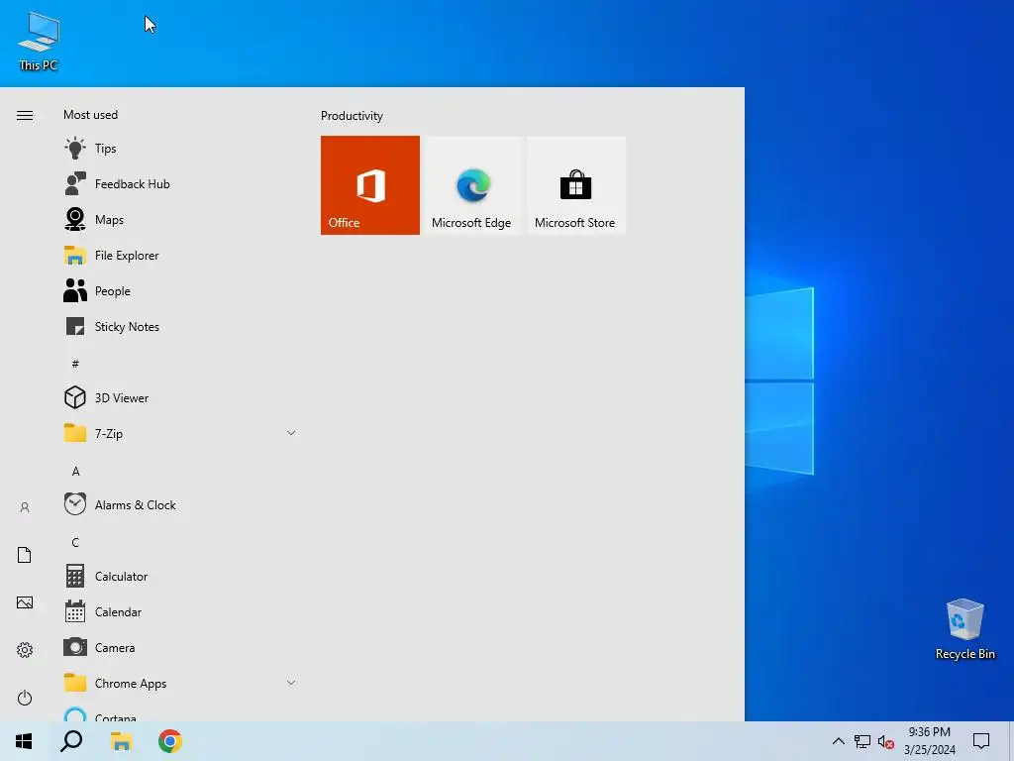
Task: Open Maps from the Most used list
Action: (180, 219)
